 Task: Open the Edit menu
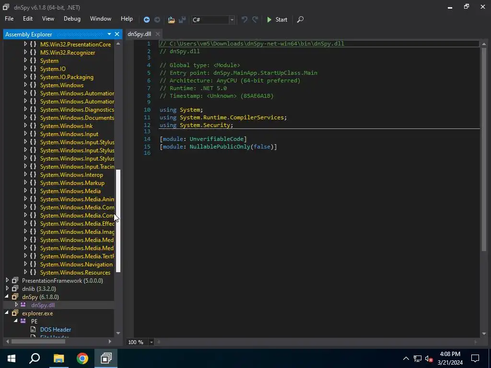point(27,19)
